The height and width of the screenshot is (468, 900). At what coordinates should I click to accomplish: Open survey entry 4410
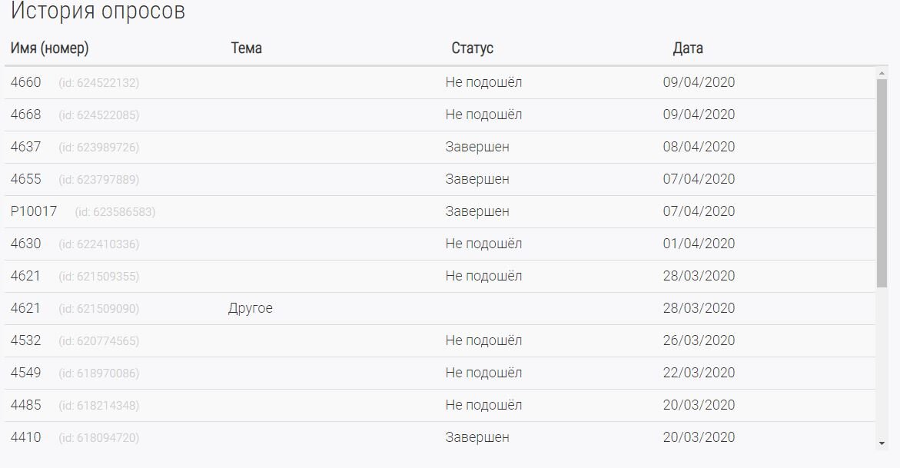point(26,437)
